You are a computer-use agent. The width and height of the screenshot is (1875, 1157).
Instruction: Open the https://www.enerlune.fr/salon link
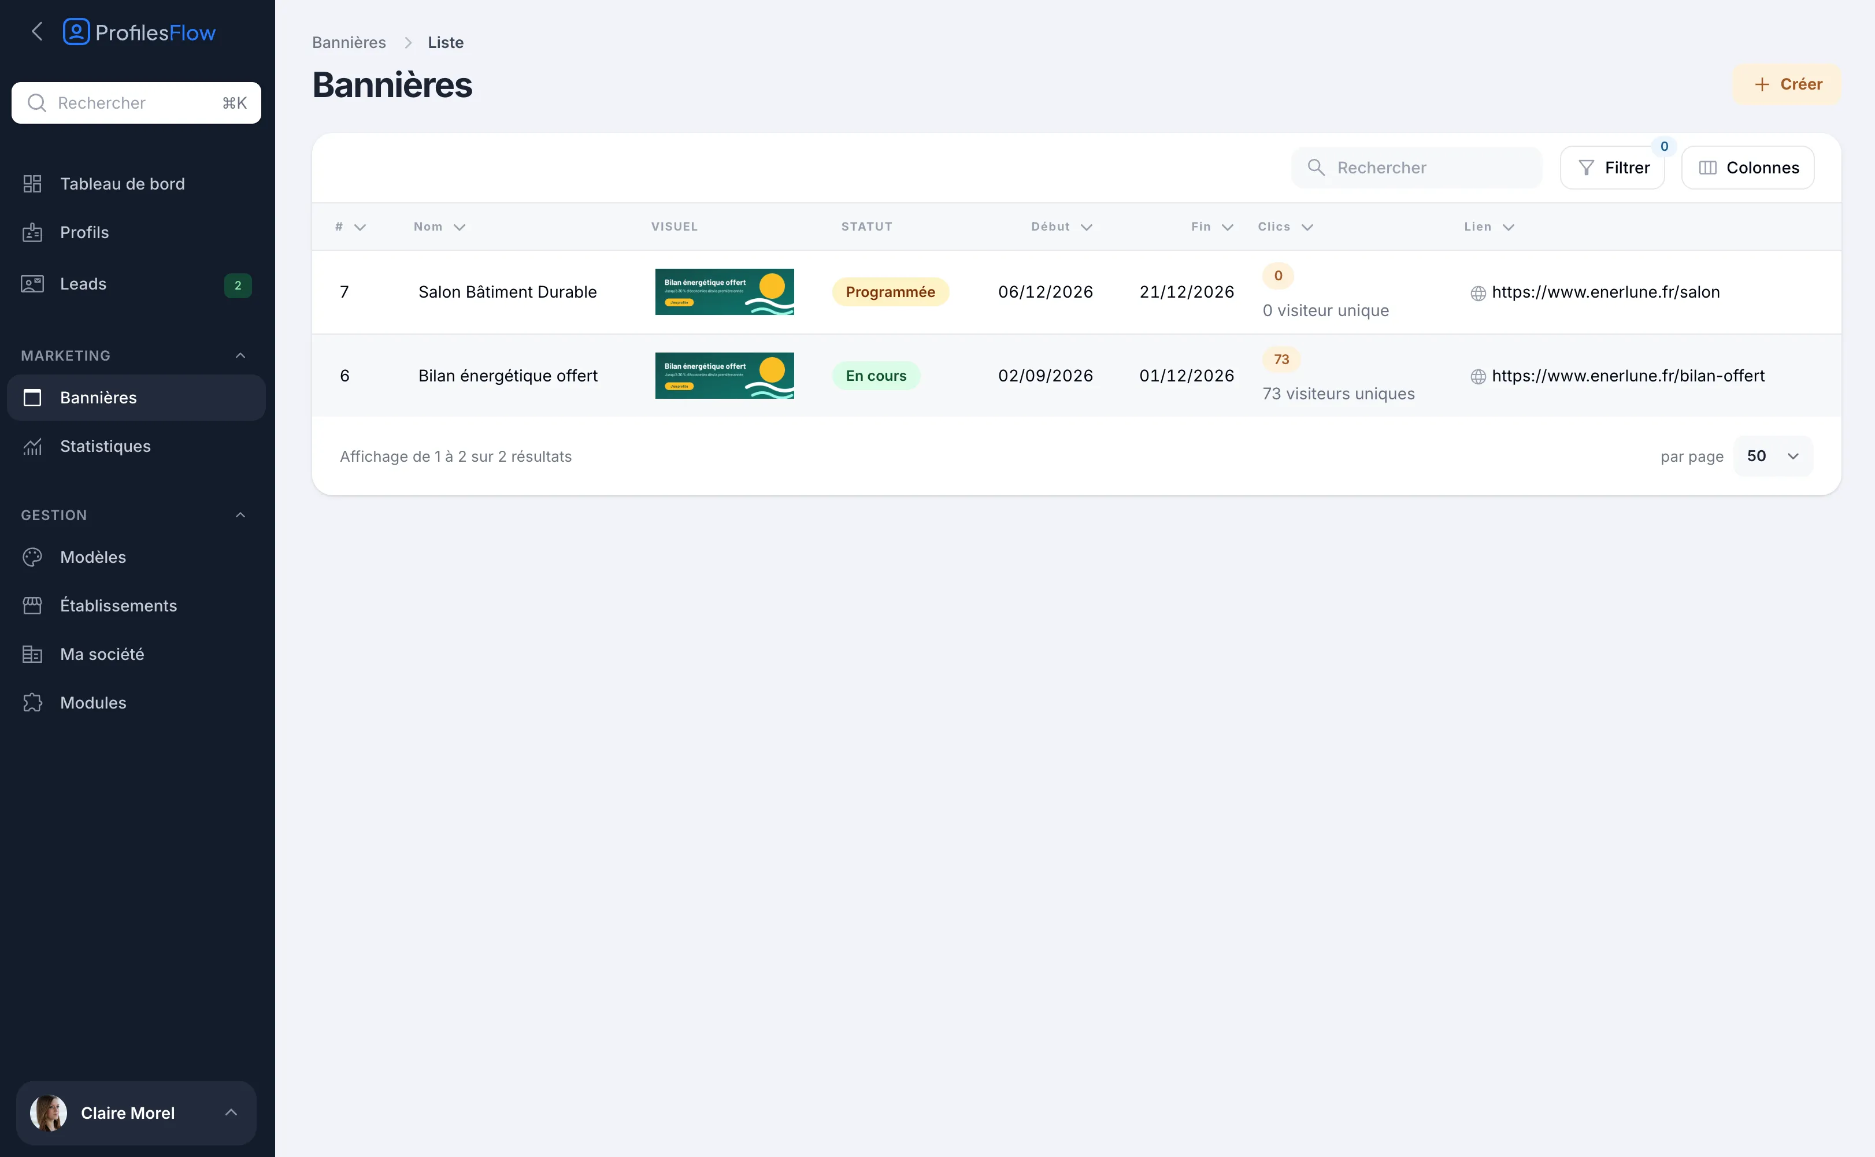pos(1605,291)
